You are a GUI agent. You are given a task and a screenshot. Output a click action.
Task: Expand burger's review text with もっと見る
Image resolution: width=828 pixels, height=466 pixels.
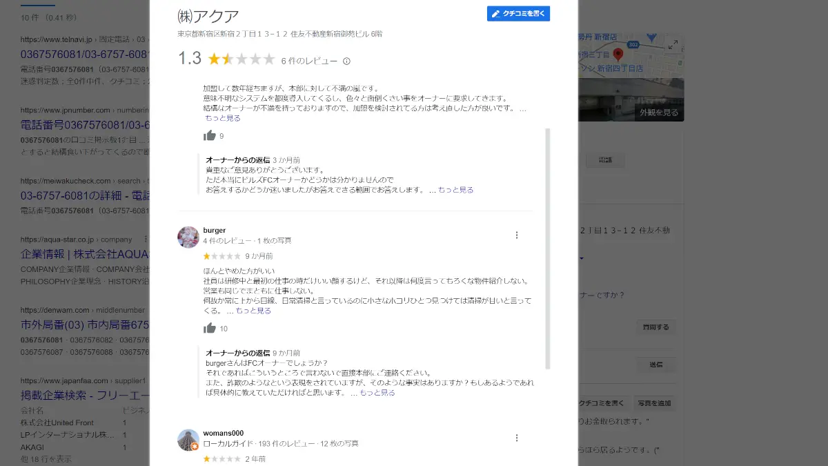click(253, 311)
